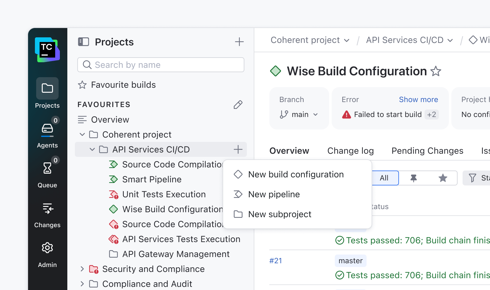Screen dimensions: 490x290
Task: Expand the Security and Compliance project
Action: [82, 269]
